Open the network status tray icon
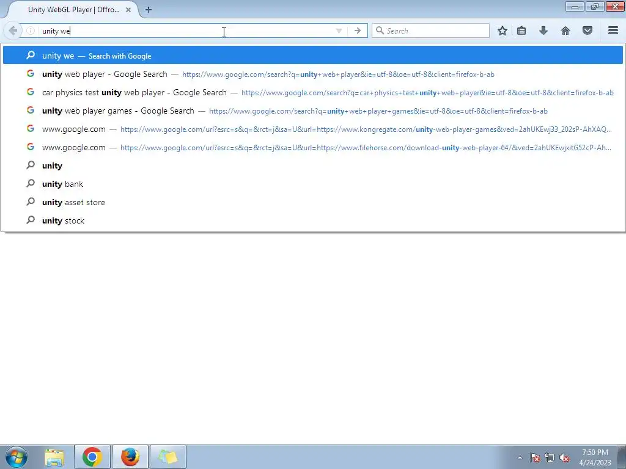Viewport: 626px width, 469px height. click(x=550, y=457)
